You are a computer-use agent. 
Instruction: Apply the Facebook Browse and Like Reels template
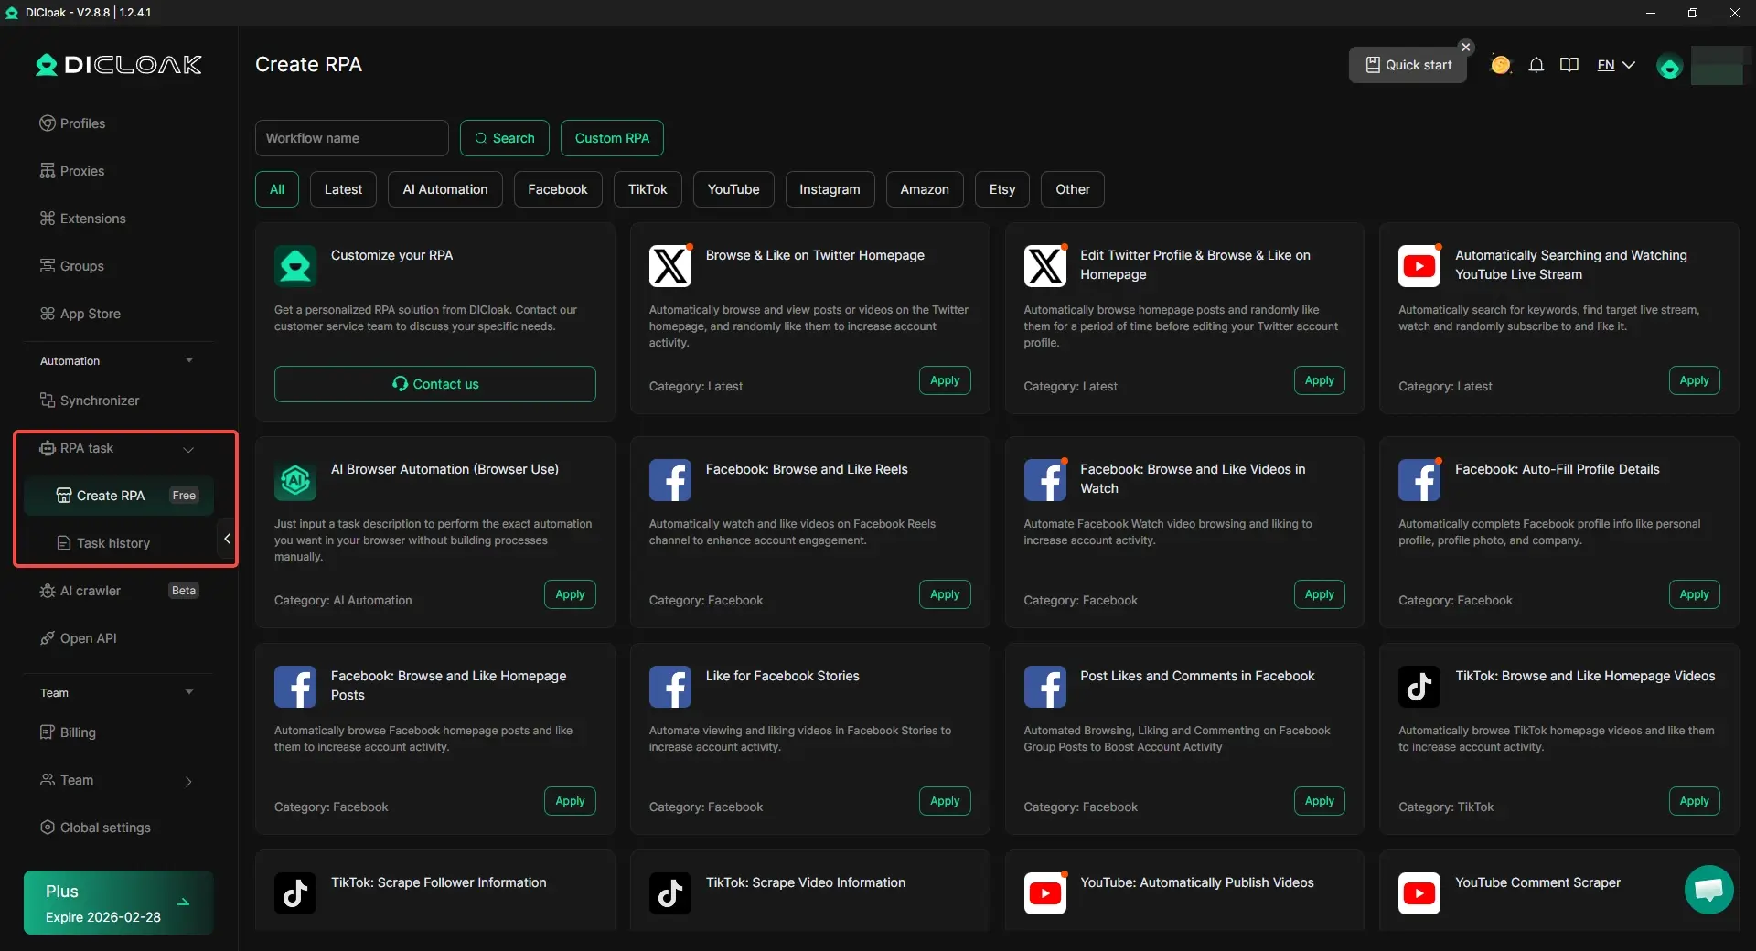(x=944, y=594)
